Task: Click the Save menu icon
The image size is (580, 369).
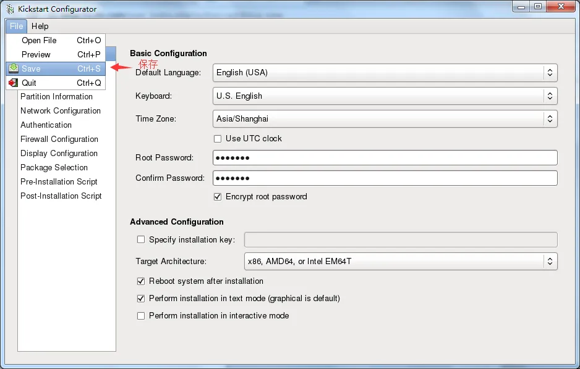Action: pyautogui.click(x=14, y=68)
